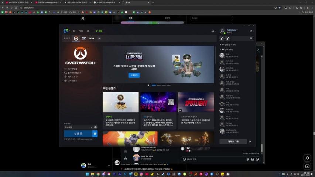Click the blue Playing button
315x177 pixels.
[78, 133]
